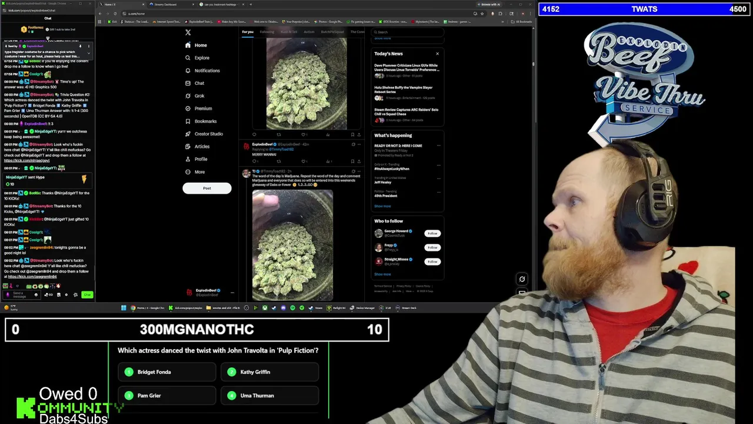
Task: Open Spotify from taskbar
Action: pyautogui.click(x=293, y=308)
